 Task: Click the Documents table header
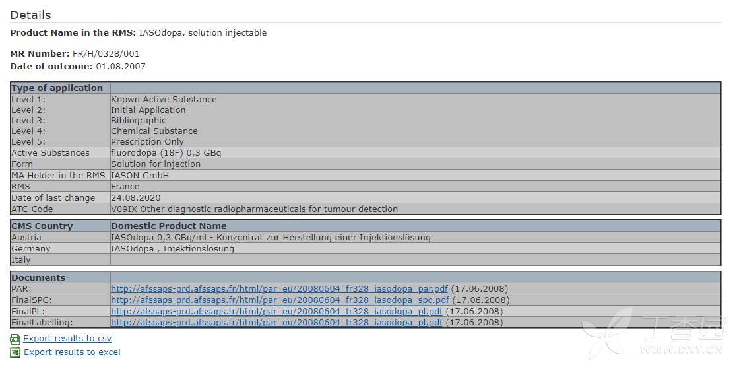click(38, 278)
